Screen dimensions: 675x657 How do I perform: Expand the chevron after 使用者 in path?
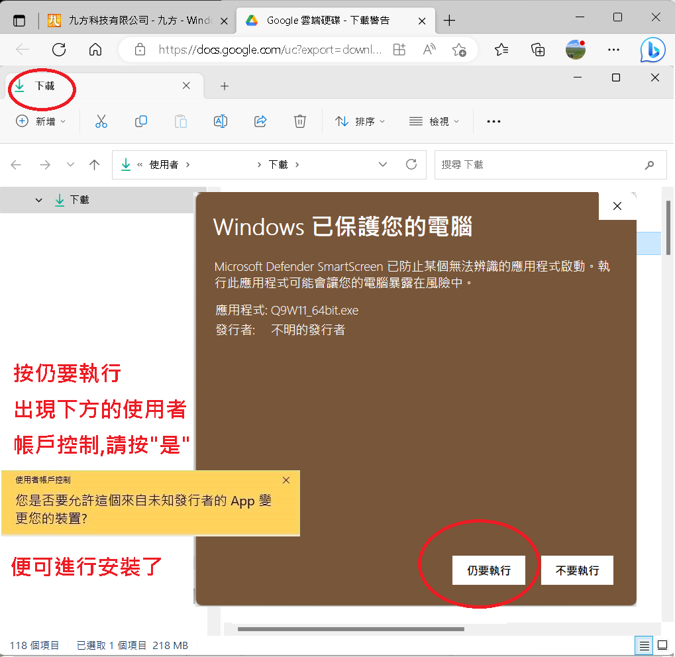[187, 164]
